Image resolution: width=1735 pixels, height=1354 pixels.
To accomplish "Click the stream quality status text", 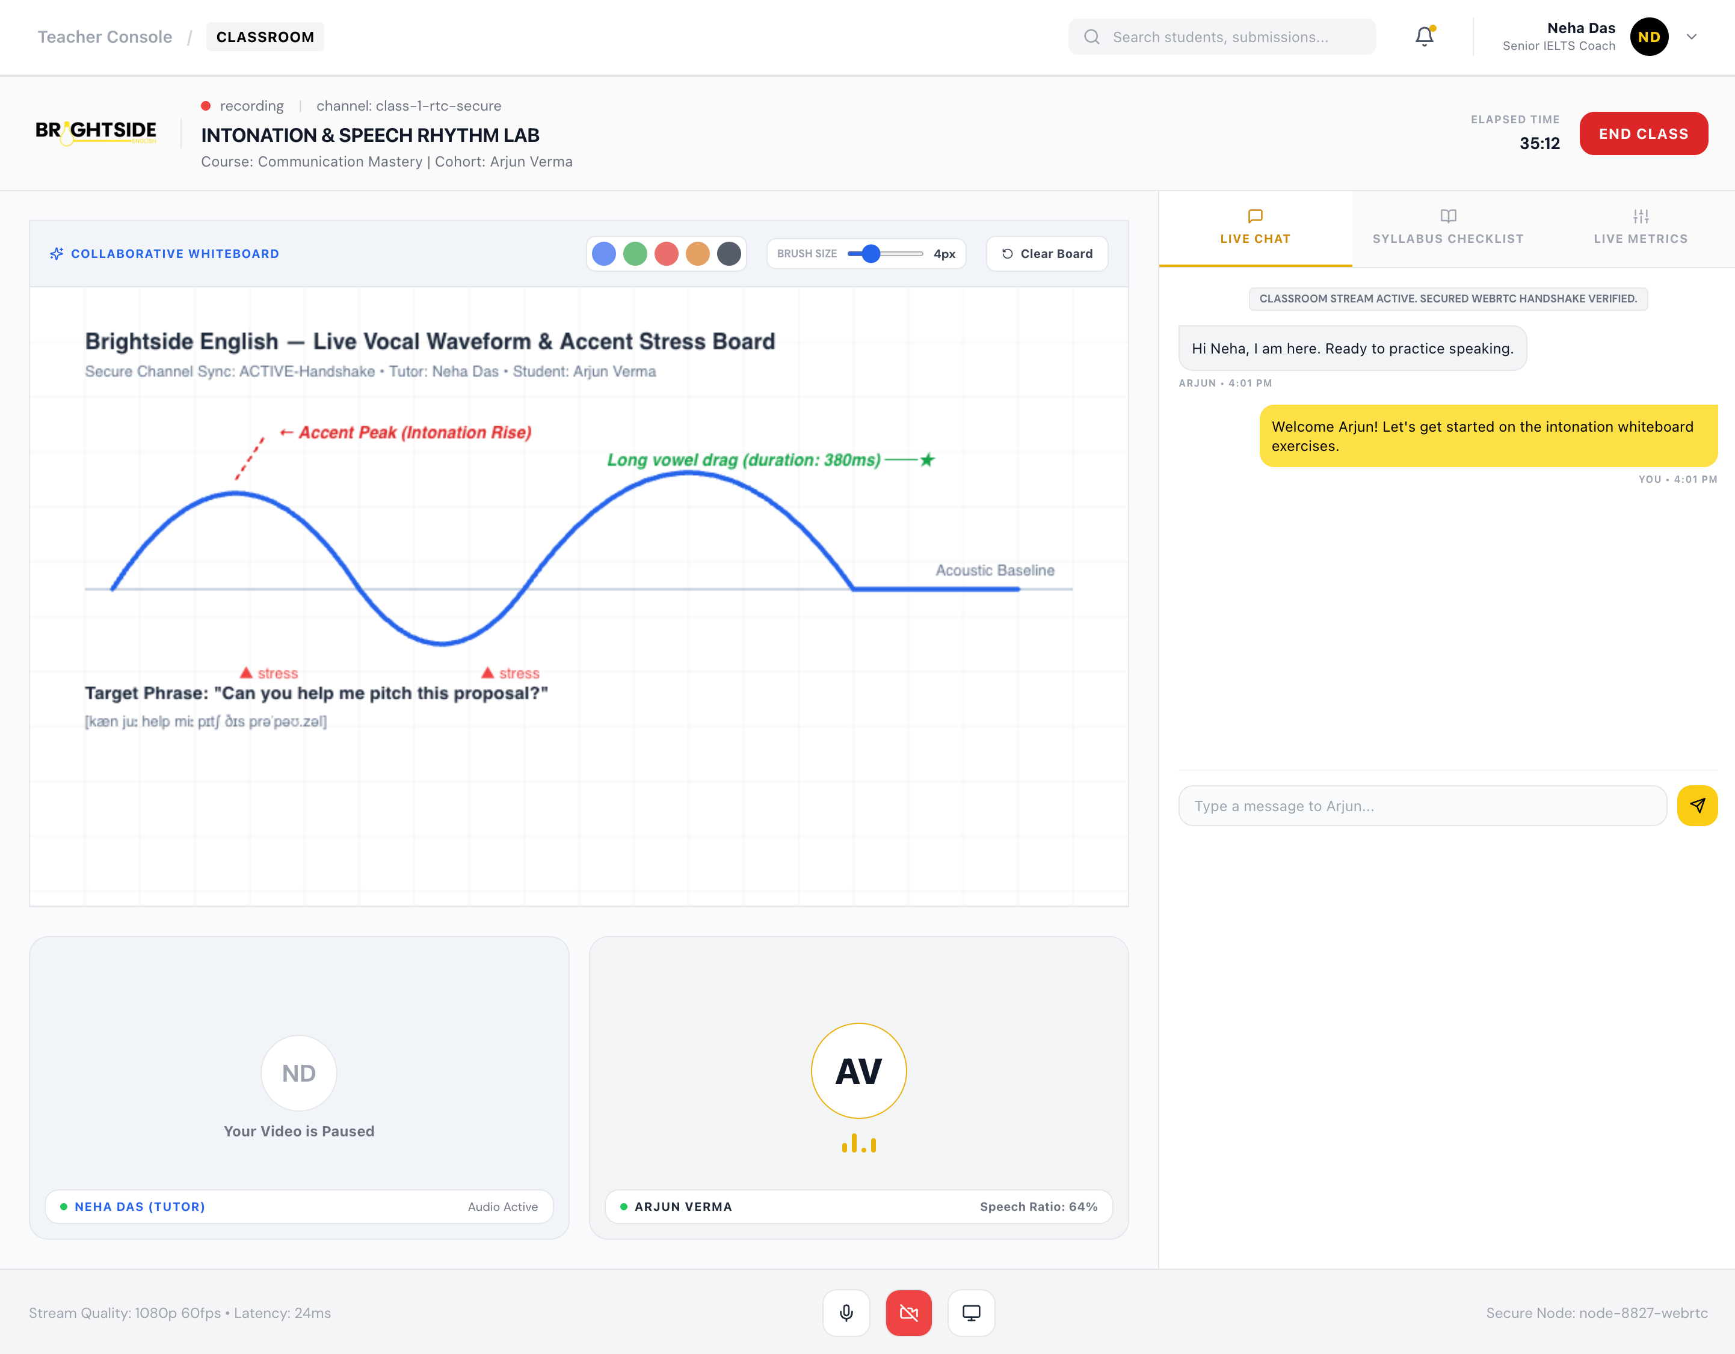I will pyautogui.click(x=179, y=1313).
